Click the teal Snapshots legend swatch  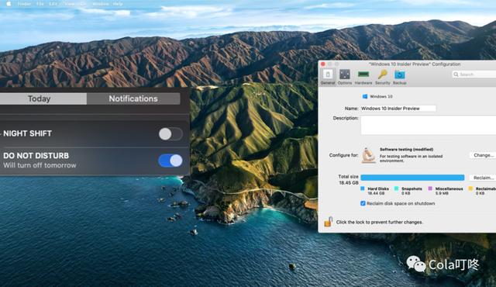(x=396, y=188)
